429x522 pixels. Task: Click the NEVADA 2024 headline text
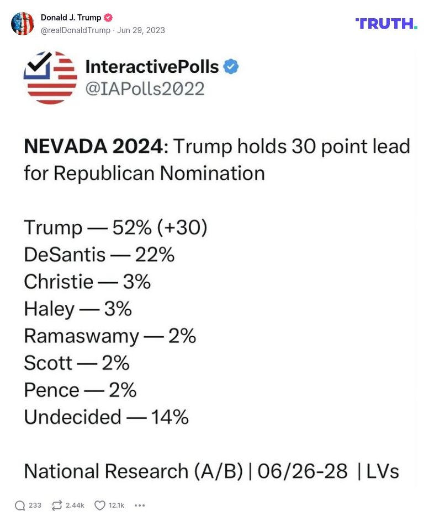(x=94, y=147)
